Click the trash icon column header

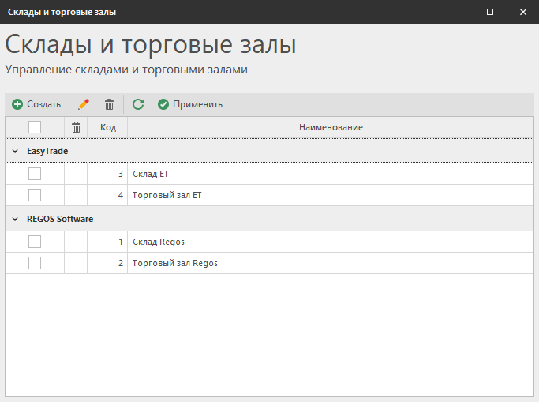pyautogui.click(x=76, y=127)
